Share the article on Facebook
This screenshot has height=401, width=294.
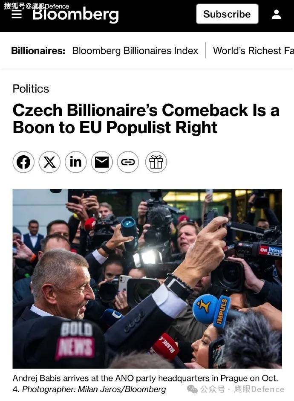point(23,162)
